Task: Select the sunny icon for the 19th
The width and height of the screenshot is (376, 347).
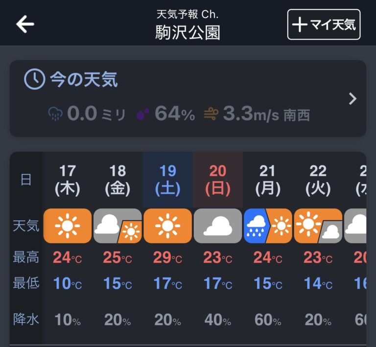Action: pyautogui.click(x=167, y=226)
